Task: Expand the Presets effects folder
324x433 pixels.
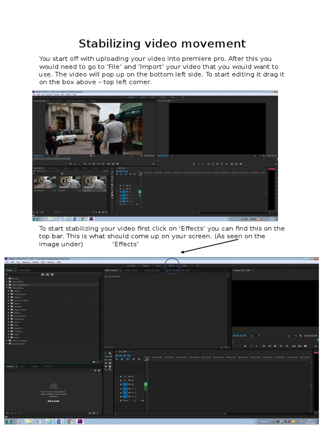Action: click(7, 279)
